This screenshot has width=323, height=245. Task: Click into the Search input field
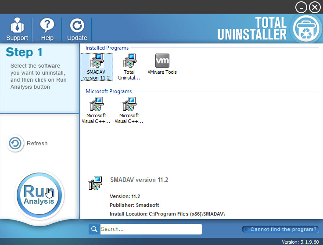(151, 229)
